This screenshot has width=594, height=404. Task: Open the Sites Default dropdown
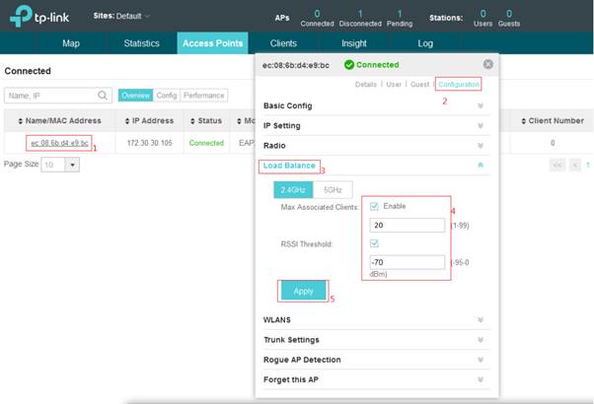coord(121,16)
